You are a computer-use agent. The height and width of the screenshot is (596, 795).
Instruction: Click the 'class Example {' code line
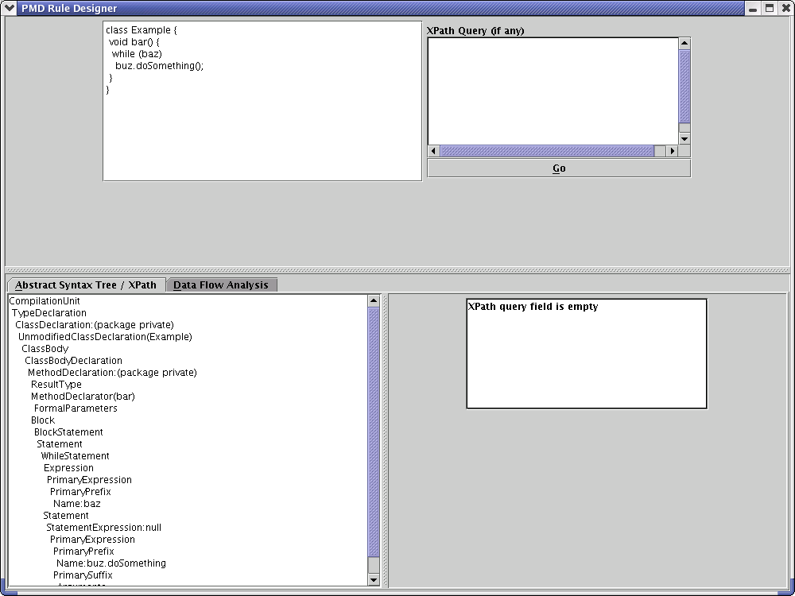(142, 30)
